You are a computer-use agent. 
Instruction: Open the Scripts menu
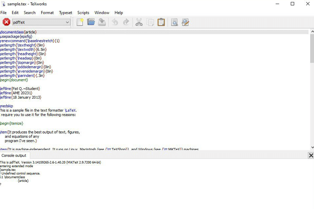click(83, 13)
